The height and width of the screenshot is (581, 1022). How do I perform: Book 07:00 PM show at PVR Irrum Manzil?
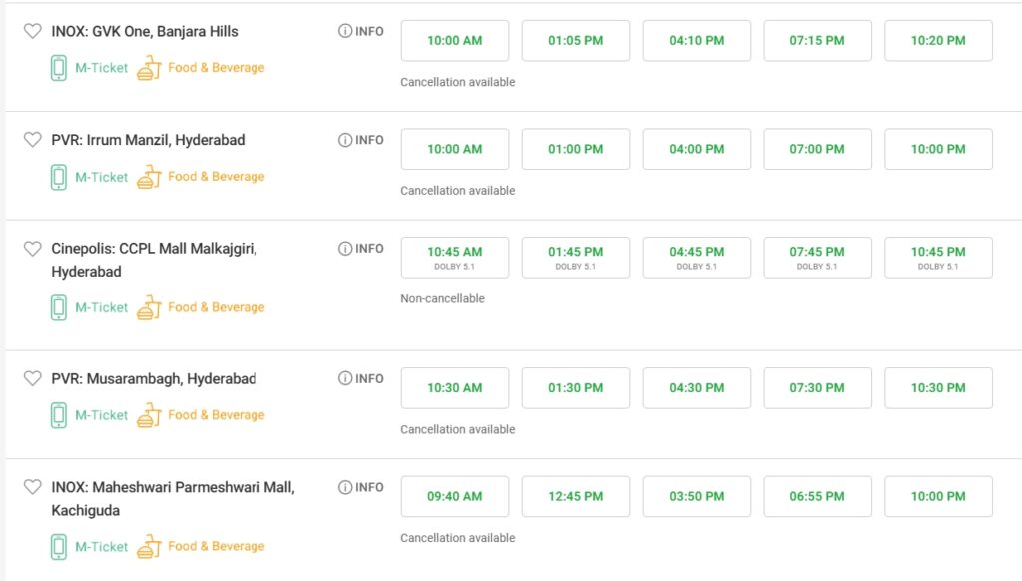817,149
